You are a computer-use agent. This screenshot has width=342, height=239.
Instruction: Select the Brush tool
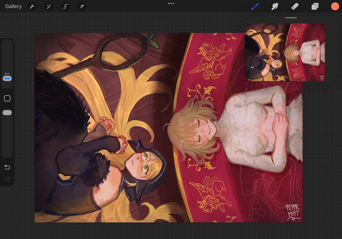pos(255,6)
